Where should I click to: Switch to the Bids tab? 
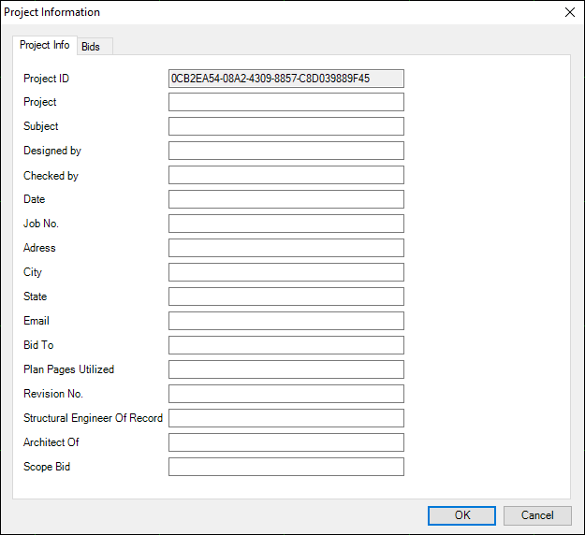(91, 47)
